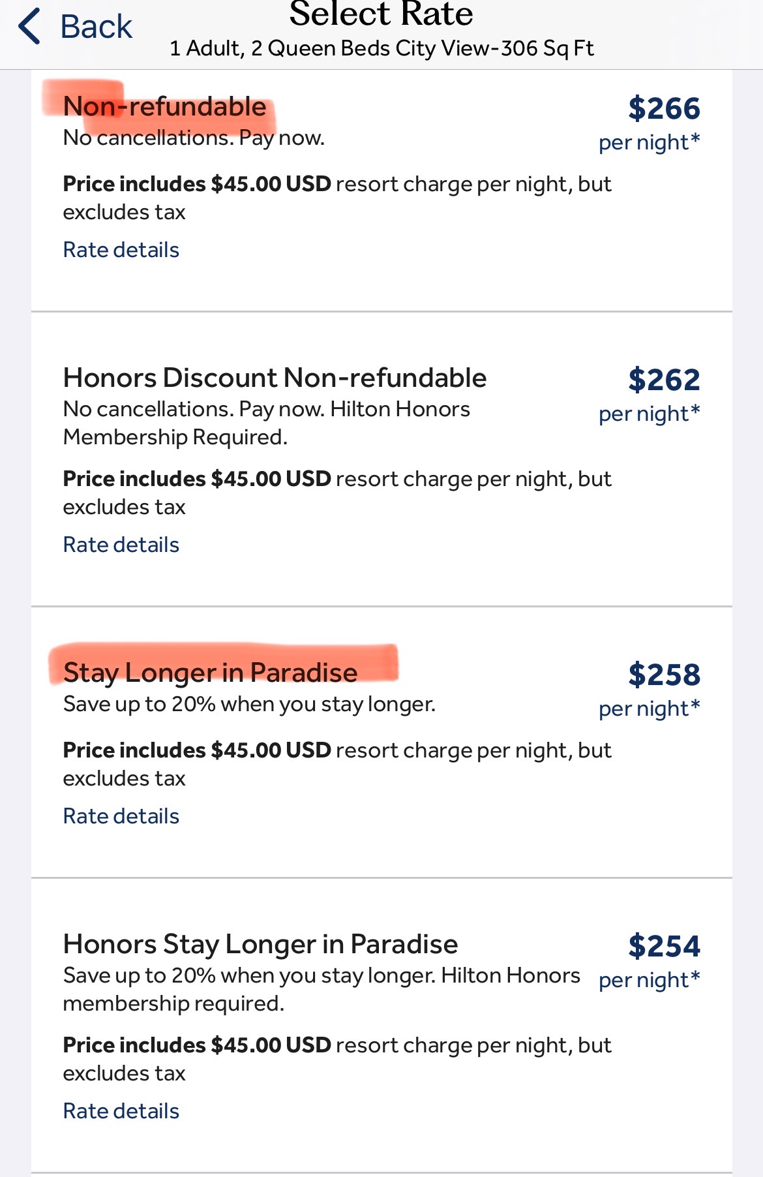Tap the back chevron arrow icon
Viewport: 763px width, 1177px height.
click(x=30, y=27)
